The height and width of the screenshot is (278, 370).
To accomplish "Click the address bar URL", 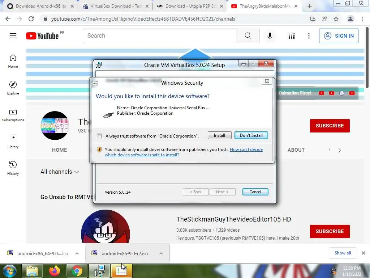I will coord(143,19).
